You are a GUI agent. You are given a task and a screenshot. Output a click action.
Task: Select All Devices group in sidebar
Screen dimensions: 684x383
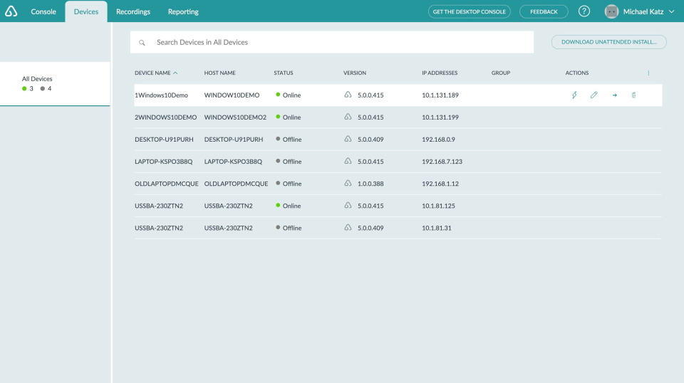[55, 83]
